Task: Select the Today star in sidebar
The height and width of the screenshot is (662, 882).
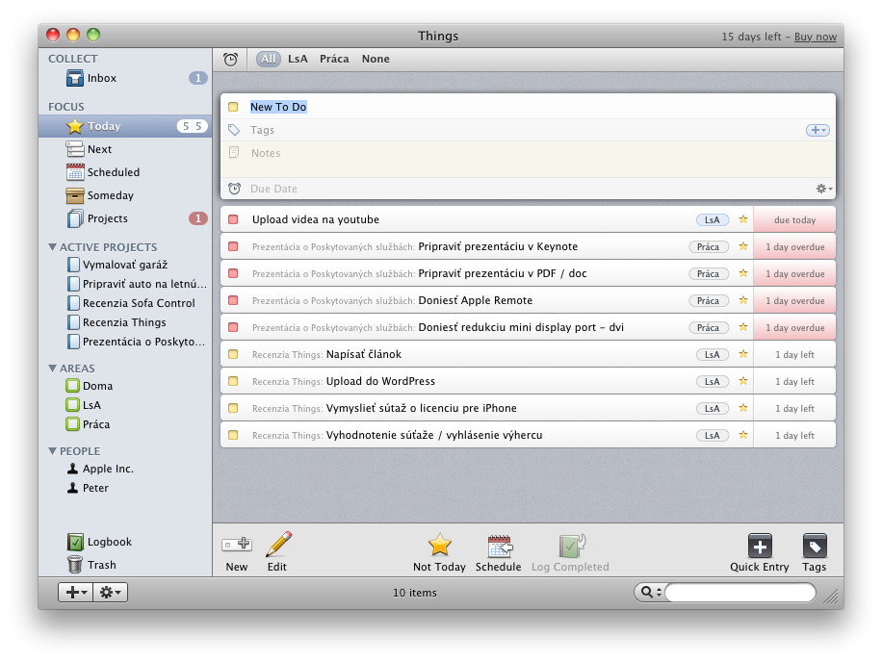Action: click(x=75, y=126)
